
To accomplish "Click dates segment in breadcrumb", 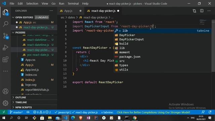I will 72,17.
